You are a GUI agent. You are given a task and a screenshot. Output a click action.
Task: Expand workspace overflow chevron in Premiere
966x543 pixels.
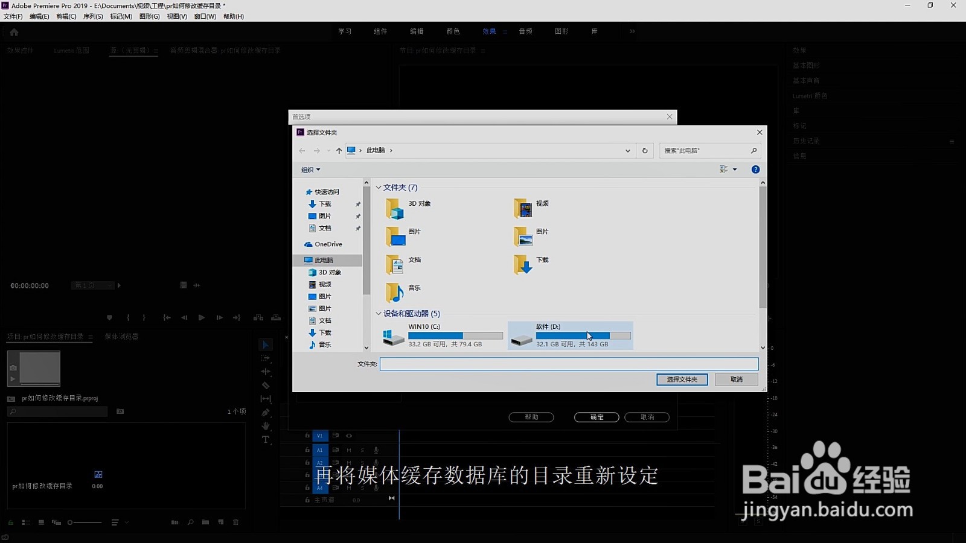(x=632, y=31)
